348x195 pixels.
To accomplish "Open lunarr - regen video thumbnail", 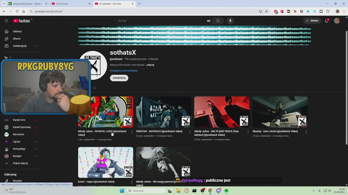I will point(105,162).
